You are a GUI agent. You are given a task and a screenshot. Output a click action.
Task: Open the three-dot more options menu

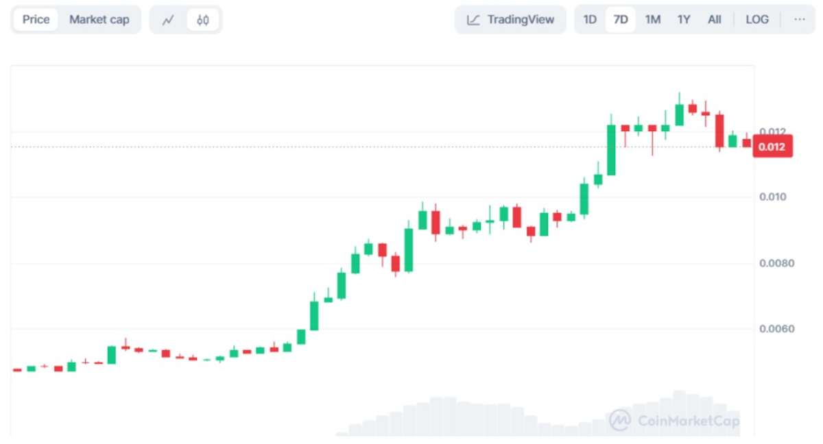(x=800, y=19)
